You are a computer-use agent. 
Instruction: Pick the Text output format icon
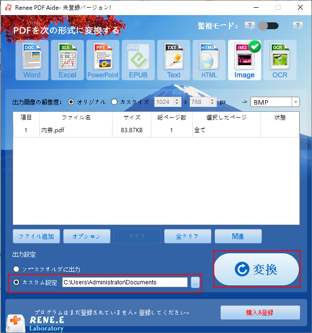174,60
